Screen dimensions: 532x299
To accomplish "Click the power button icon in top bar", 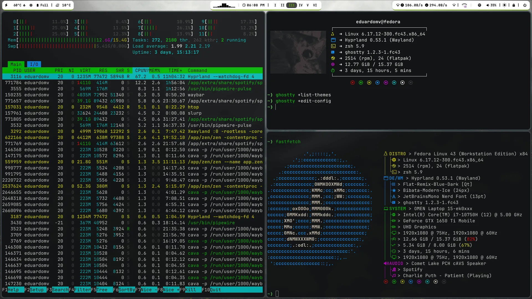I will tap(525, 5).
